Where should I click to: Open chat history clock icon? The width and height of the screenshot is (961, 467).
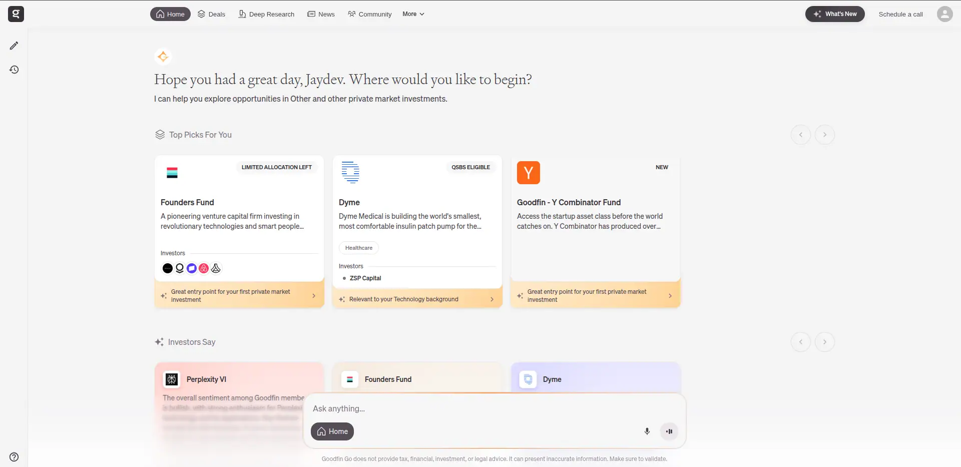click(14, 70)
